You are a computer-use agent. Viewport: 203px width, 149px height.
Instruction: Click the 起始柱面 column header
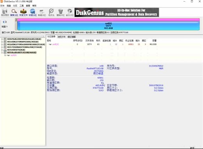point(107,41)
